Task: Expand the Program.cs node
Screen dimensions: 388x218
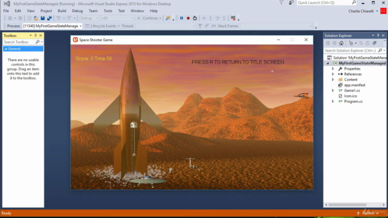Action: click(x=333, y=101)
